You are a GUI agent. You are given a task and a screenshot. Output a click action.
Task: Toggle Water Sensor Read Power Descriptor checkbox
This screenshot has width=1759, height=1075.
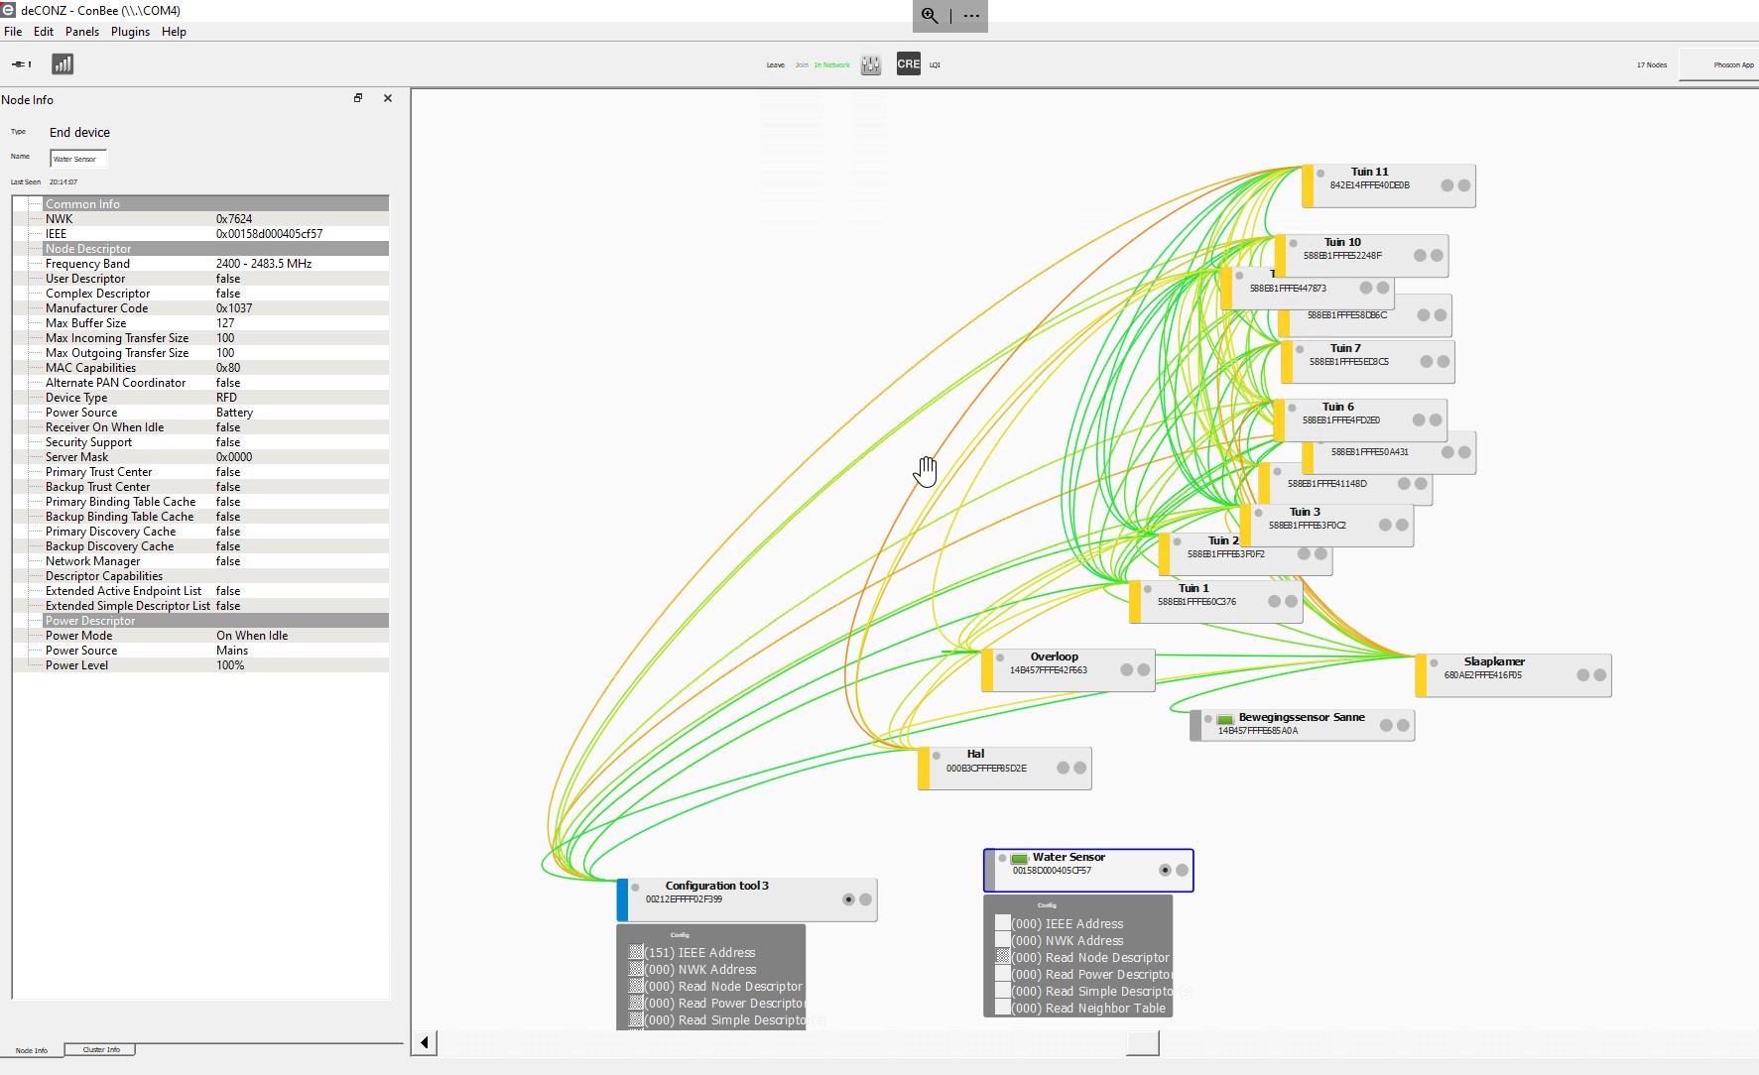pos(1003,974)
